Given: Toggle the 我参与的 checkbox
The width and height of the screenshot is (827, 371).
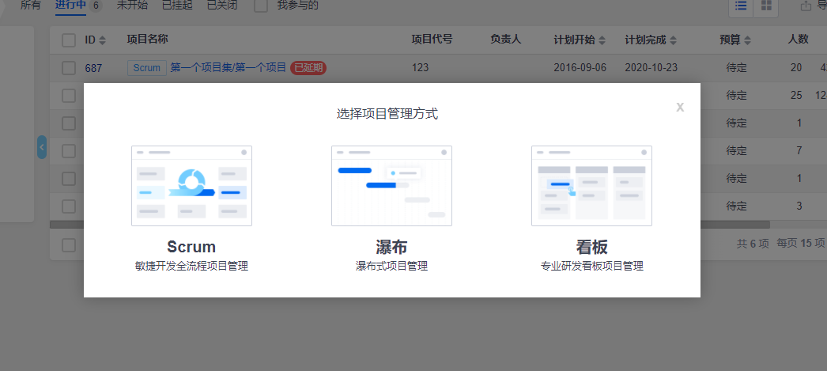Looking at the screenshot, I should (261, 6).
